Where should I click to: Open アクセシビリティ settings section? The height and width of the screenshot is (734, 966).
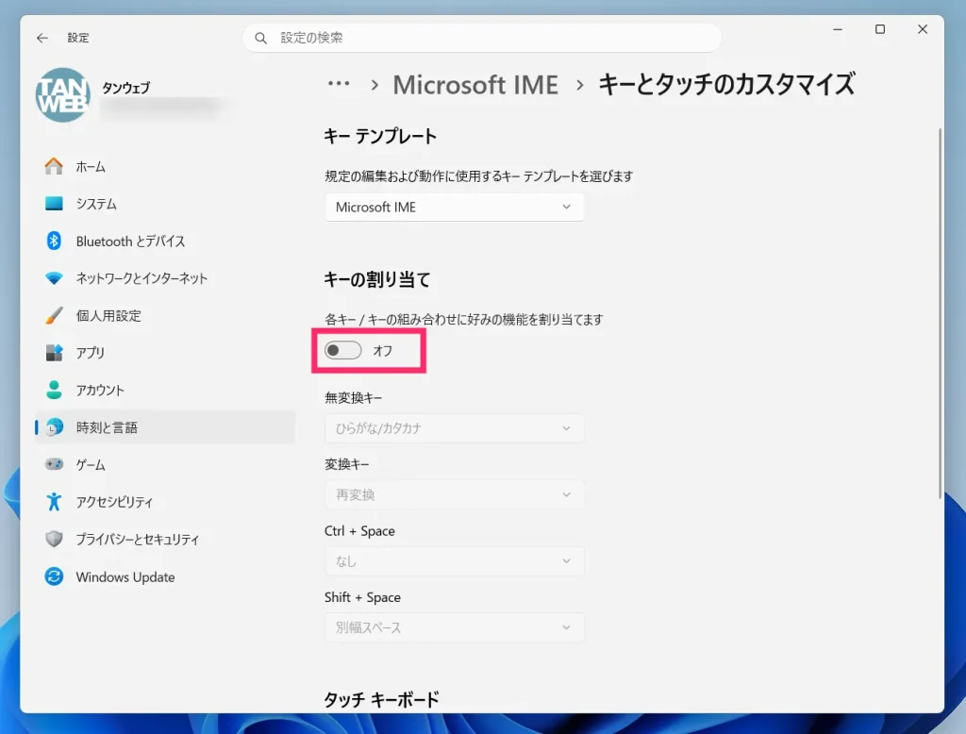tap(165, 502)
